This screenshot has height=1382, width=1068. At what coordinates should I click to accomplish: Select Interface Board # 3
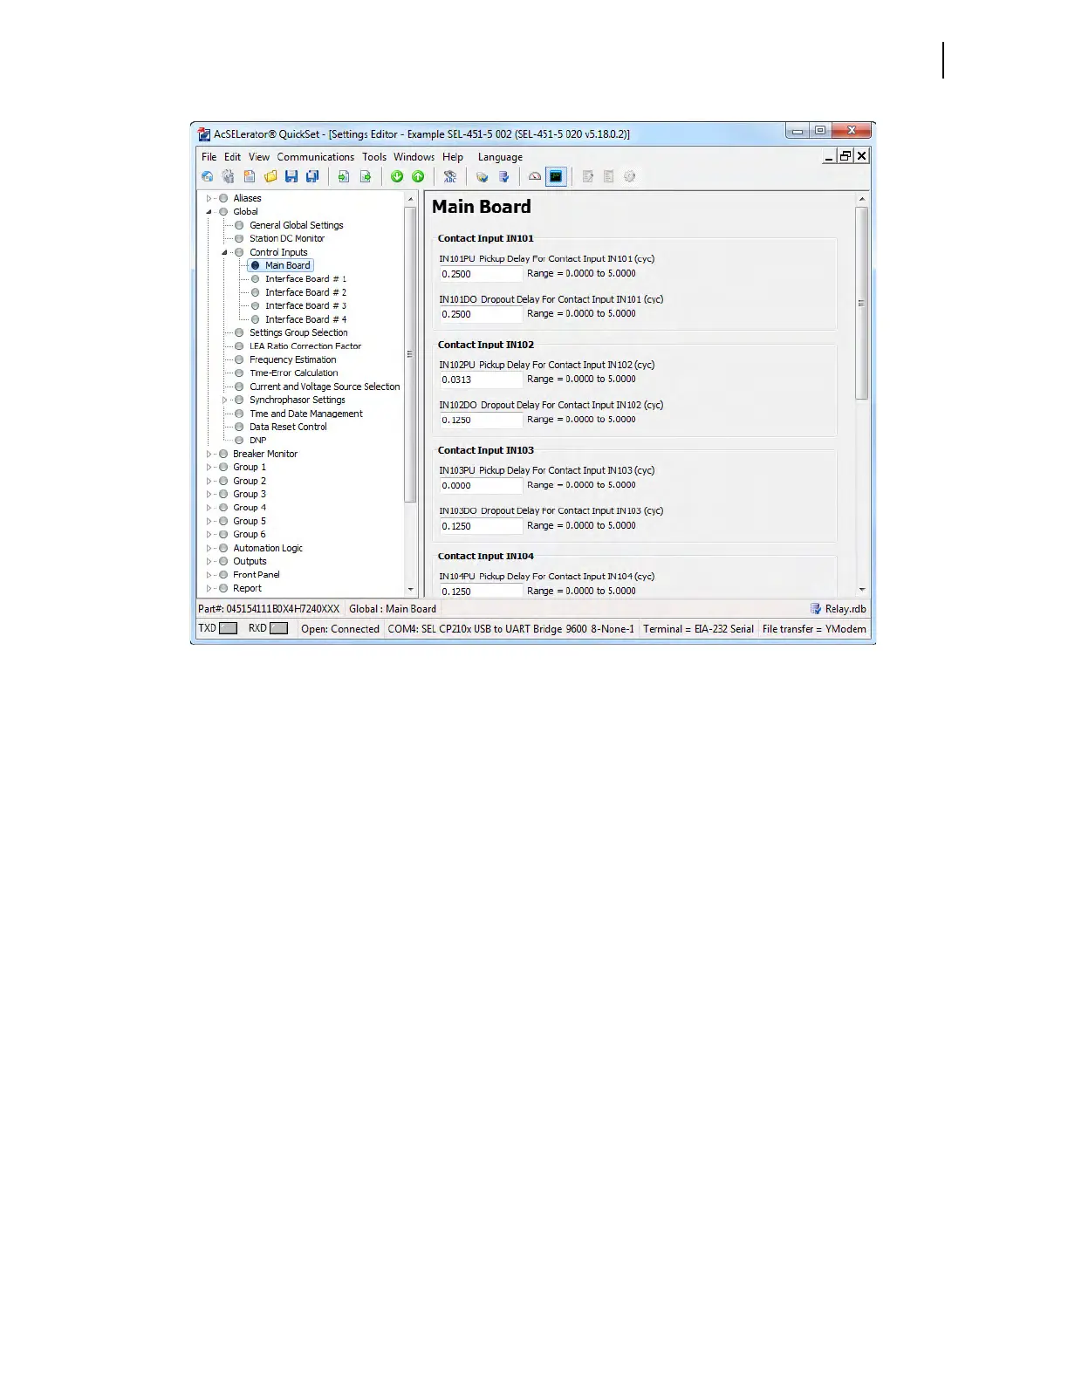click(x=306, y=306)
